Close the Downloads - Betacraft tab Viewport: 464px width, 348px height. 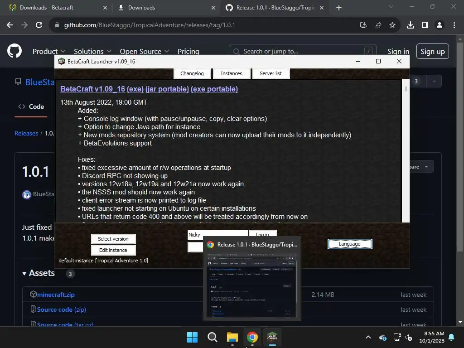point(105,8)
